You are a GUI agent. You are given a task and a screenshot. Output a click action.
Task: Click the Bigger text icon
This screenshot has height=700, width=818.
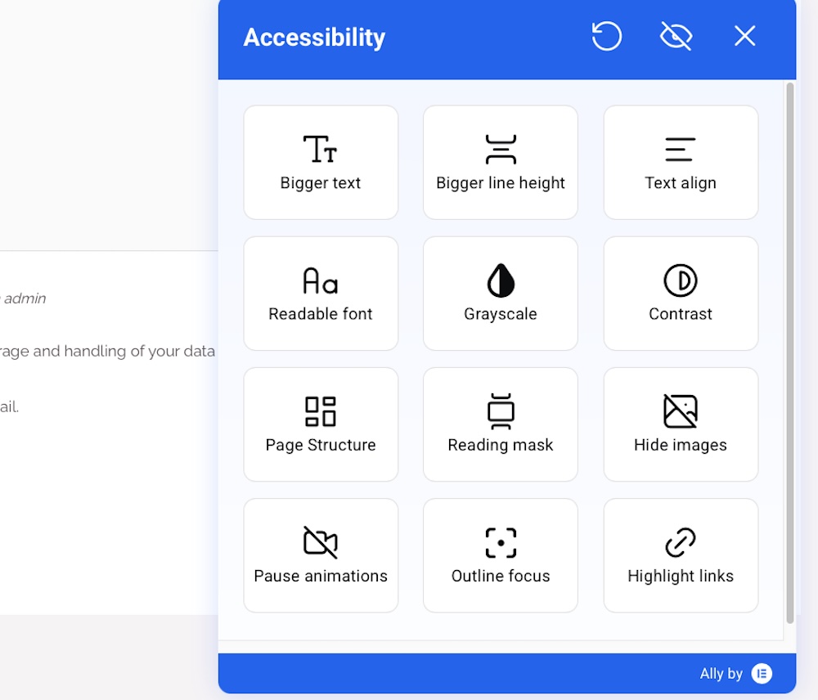coord(320,150)
